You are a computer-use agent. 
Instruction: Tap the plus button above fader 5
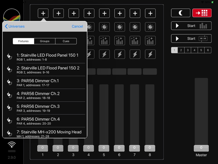pos(104,13)
